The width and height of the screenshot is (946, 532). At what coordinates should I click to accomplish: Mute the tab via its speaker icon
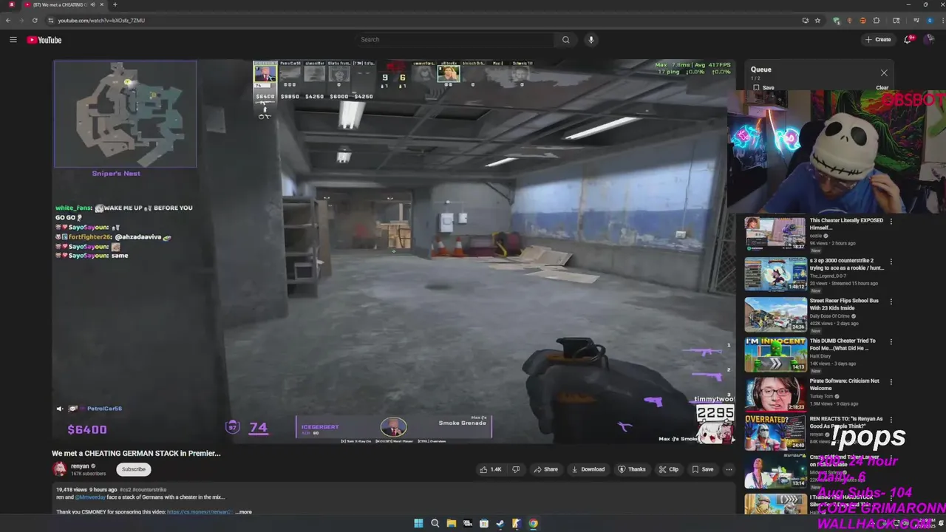92,5
